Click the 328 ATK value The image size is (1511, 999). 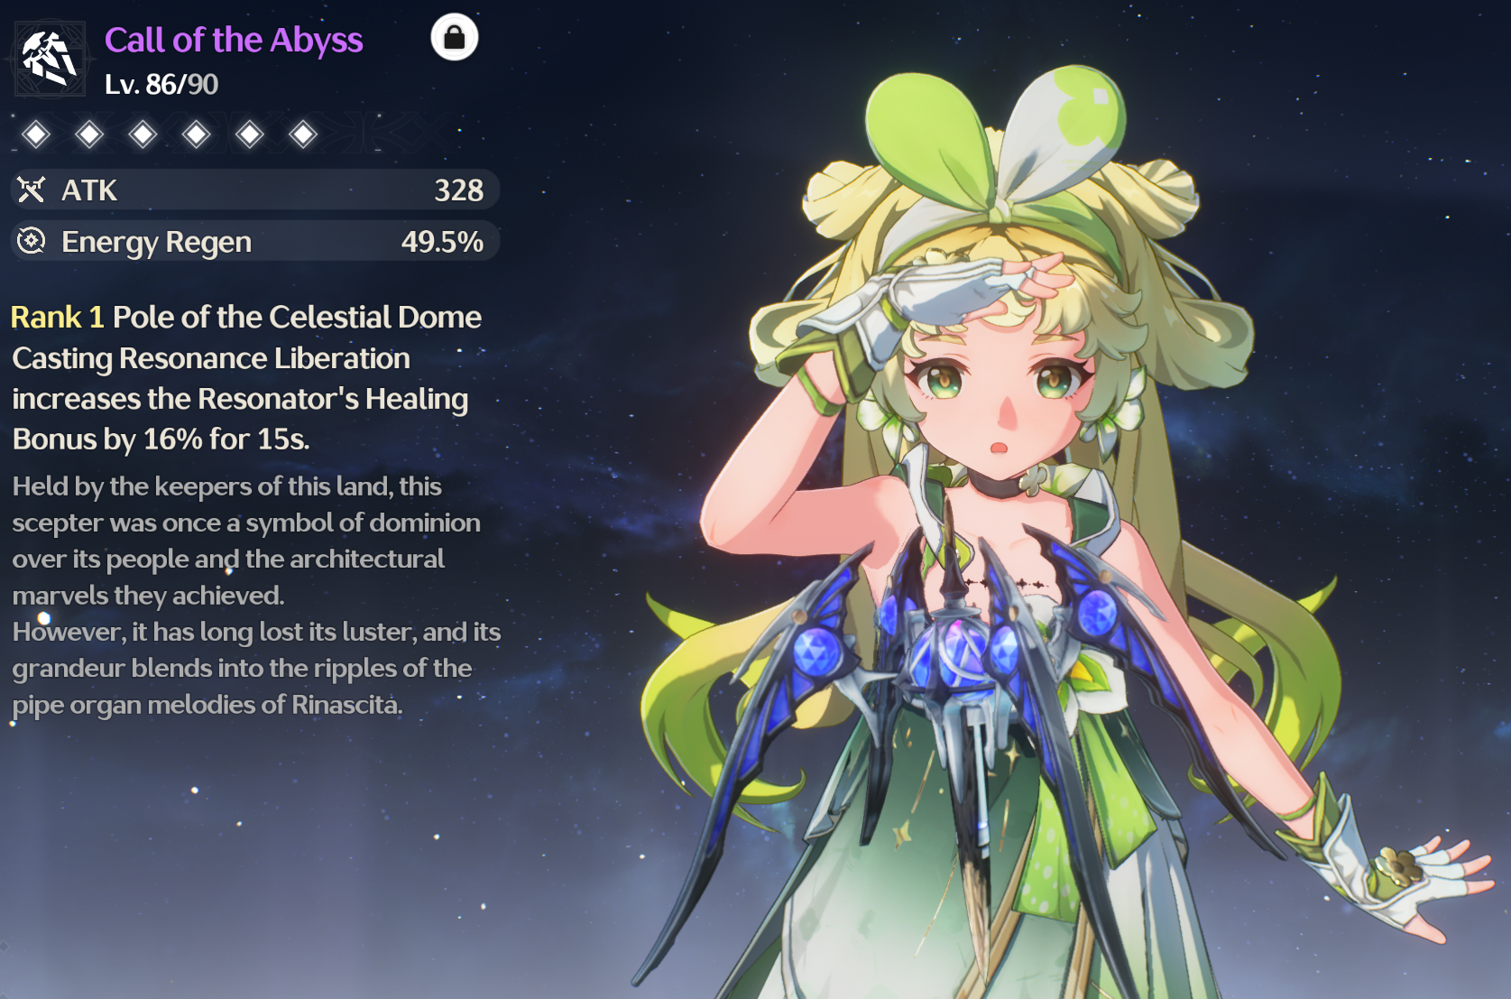pyautogui.click(x=459, y=190)
